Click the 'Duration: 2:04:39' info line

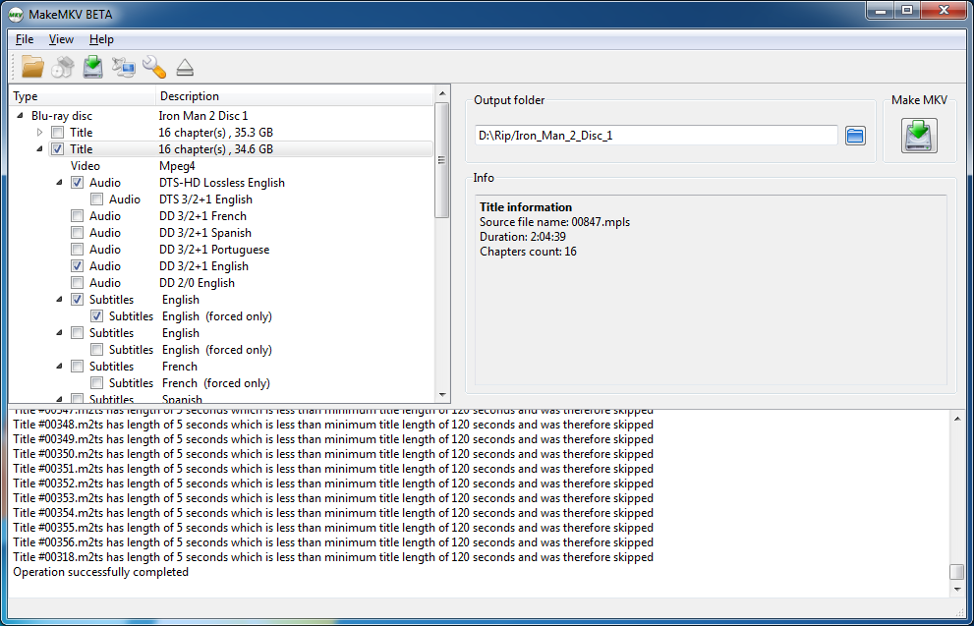tap(523, 237)
